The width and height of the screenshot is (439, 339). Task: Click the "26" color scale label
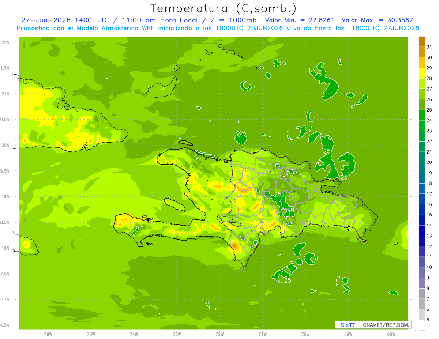(429, 99)
